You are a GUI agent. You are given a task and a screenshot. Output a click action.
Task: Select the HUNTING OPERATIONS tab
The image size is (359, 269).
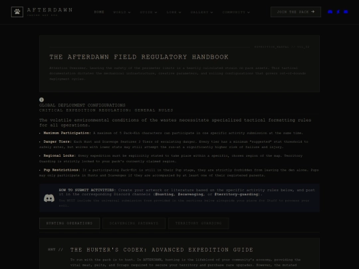tap(69, 223)
